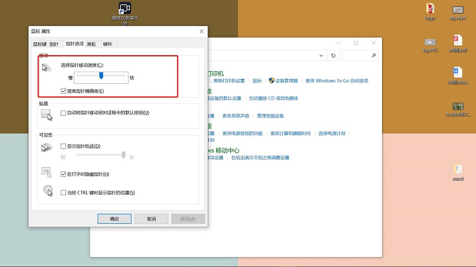The image size is (476, 267).
Task: Enable 显示指针轨迹 checkbox
Action: [64, 146]
